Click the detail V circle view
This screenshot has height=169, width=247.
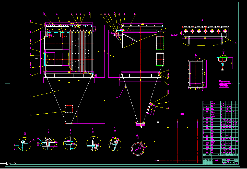coord(115,143)
